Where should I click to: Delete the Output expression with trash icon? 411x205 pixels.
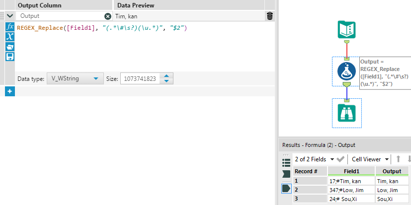click(x=270, y=16)
